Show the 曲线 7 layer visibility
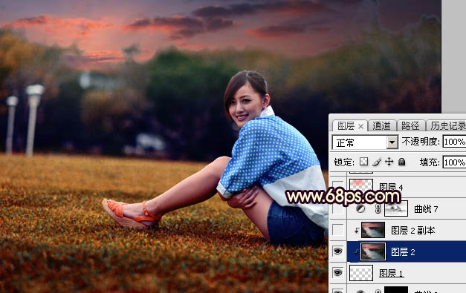Image resolution: width=466 pixels, height=293 pixels. (x=337, y=208)
